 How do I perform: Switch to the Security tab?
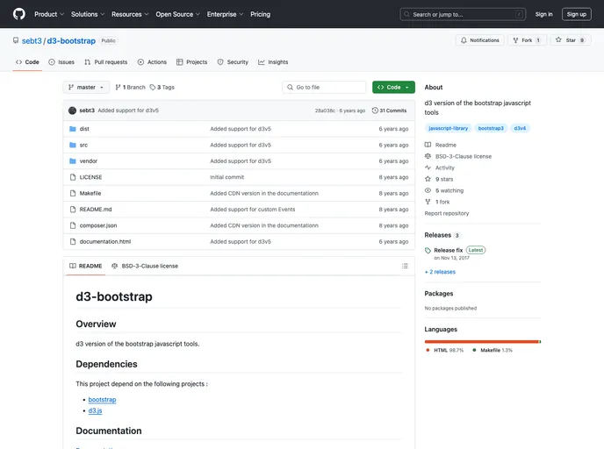click(x=233, y=62)
